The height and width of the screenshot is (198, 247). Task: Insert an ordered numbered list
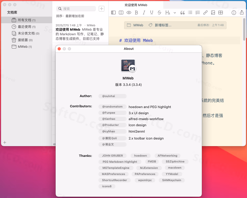[x=197, y=13]
